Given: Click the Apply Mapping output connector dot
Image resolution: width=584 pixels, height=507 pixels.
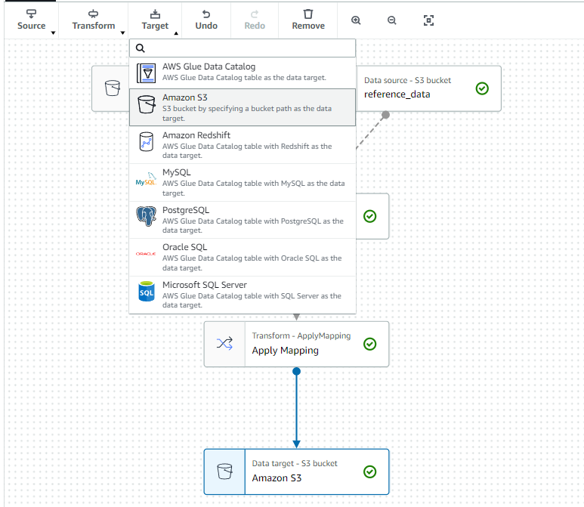Looking at the screenshot, I should click(x=296, y=372).
